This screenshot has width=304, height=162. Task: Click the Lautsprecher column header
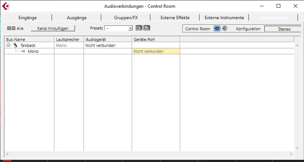click(x=69, y=39)
